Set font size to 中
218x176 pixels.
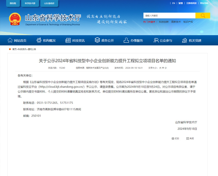pyautogui.click(x=163, y=68)
